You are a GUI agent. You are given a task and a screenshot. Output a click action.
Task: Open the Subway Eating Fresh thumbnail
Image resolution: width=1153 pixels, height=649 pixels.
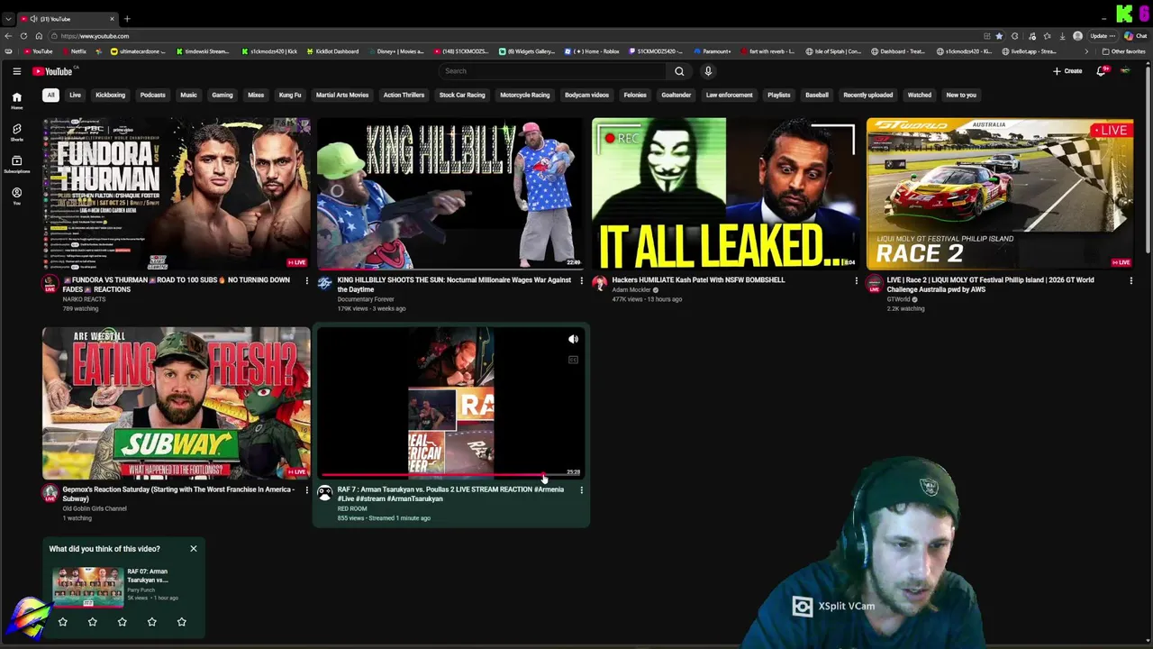[x=176, y=403]
